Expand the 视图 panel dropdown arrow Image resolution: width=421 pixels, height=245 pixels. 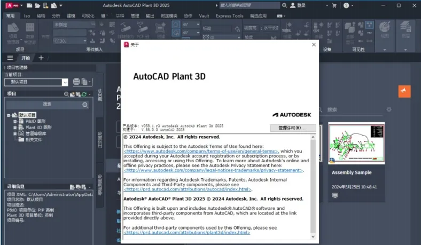pos(385,50)
